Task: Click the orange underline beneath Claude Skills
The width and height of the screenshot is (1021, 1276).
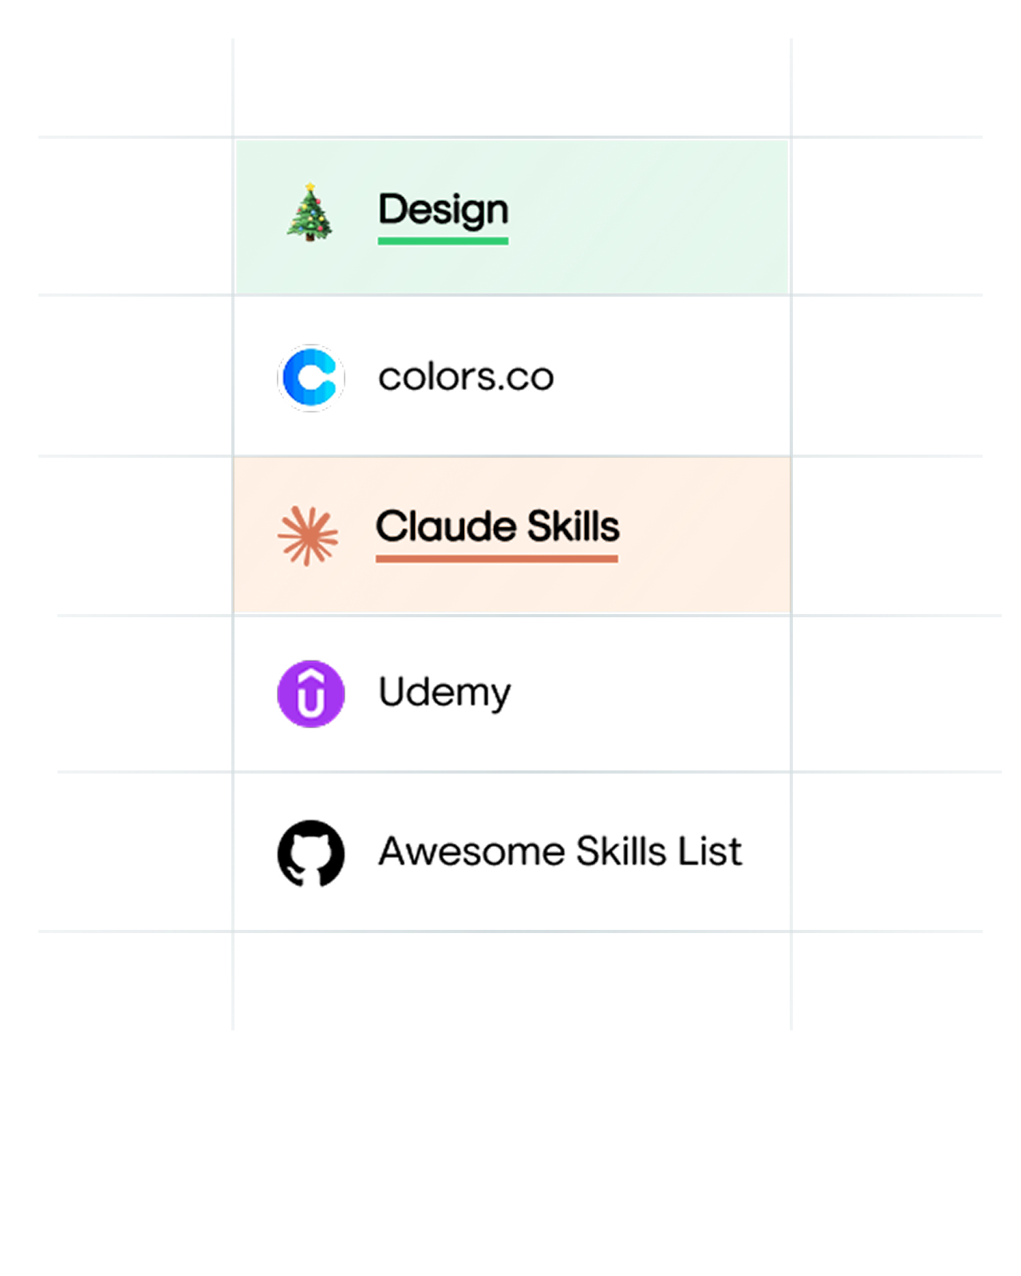Action: (x=497, y=559)
